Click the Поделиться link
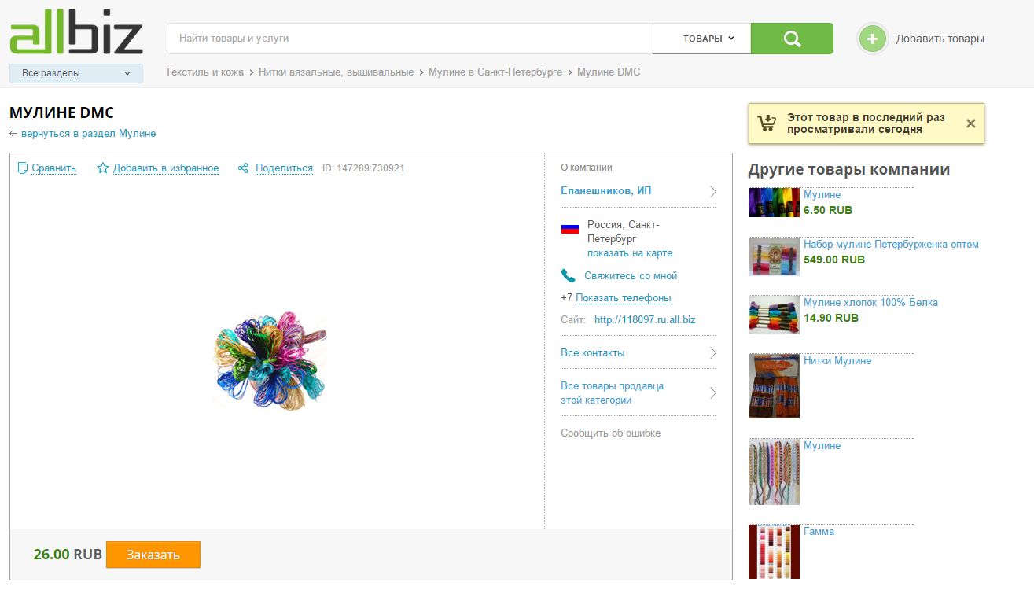Image resolution: width=1034 pixels, height=597 pixels. [x=284, y=168]
